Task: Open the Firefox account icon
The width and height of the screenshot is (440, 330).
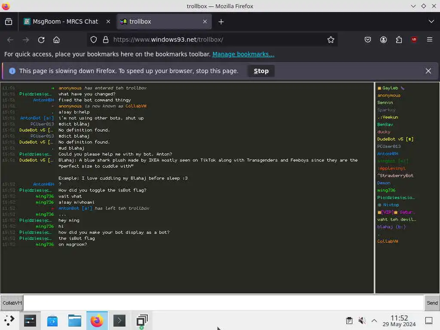Action: 383,40
